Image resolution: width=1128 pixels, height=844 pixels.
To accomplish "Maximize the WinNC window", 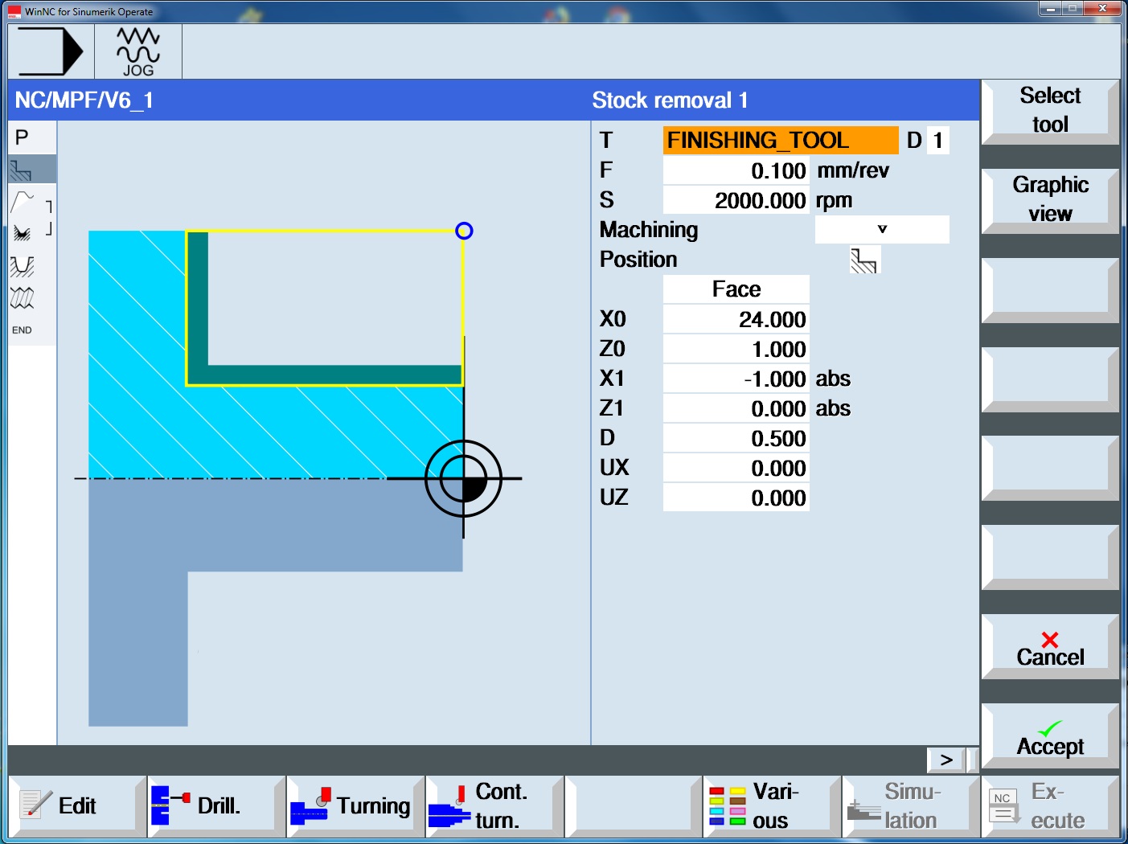I will [x=1073, y=9].
